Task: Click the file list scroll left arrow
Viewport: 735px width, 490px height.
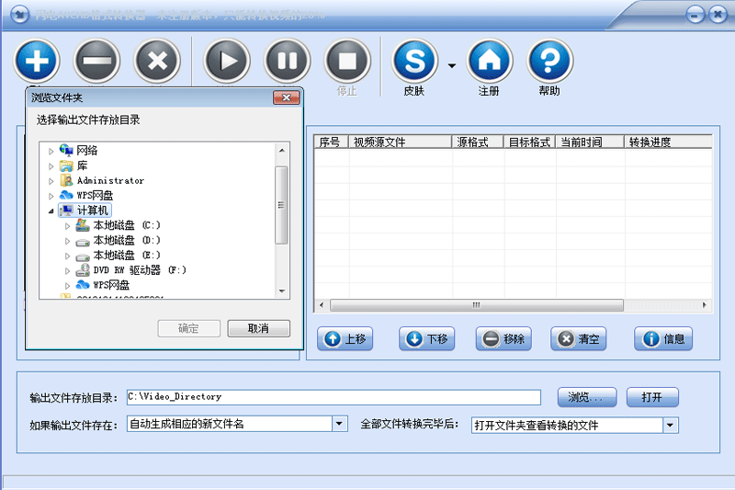Action: [x=322, y=305]
